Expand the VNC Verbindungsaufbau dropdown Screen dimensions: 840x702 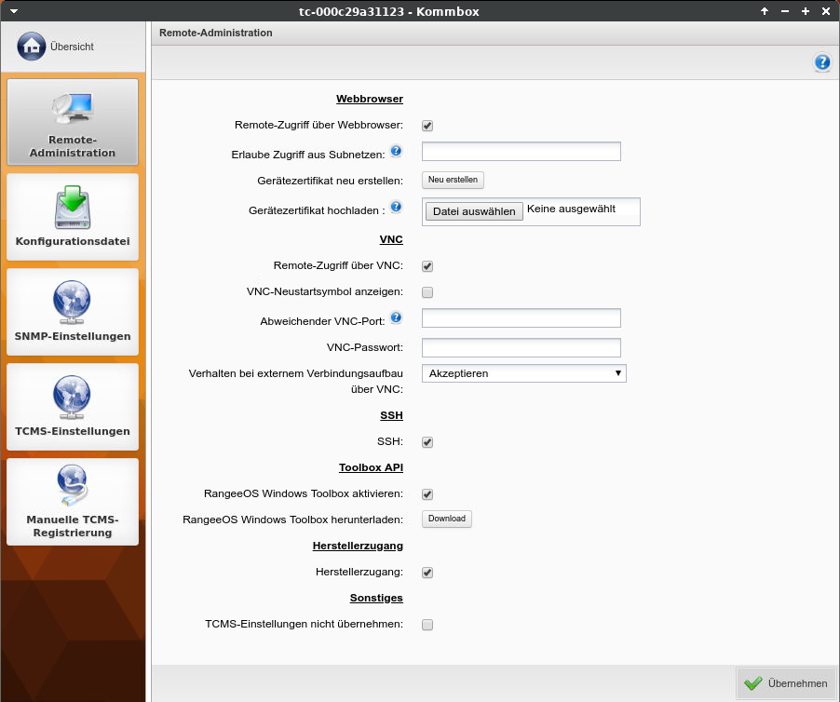(x=523, y=373)
